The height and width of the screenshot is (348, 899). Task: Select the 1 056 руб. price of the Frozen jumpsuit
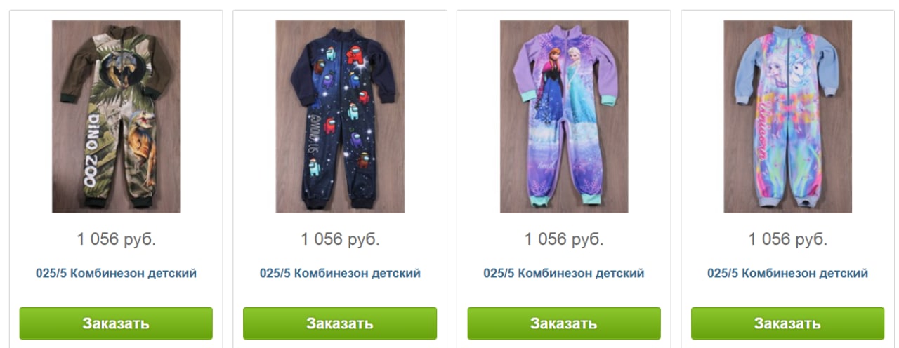[564, 239]
